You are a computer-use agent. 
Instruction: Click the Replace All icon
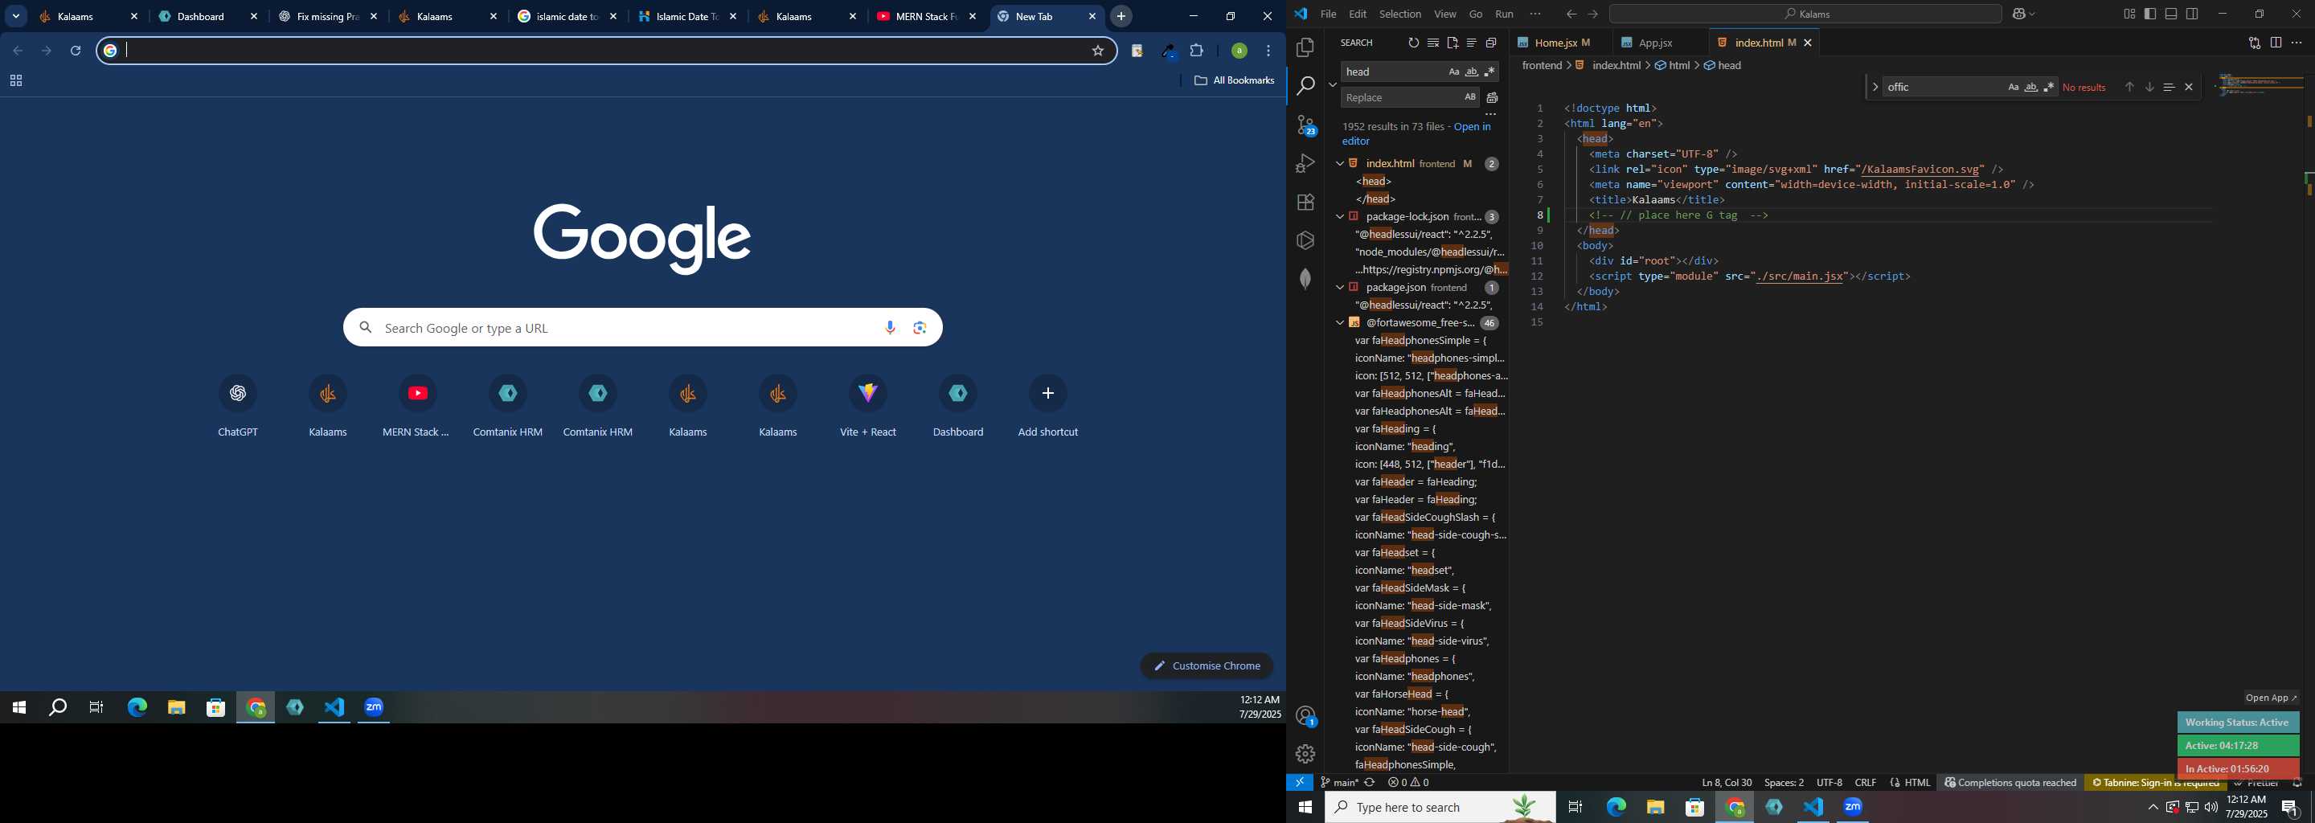click(1493, 98)
